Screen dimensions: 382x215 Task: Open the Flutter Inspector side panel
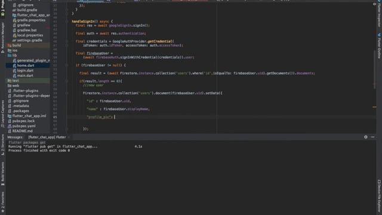(x=379, y=13)
